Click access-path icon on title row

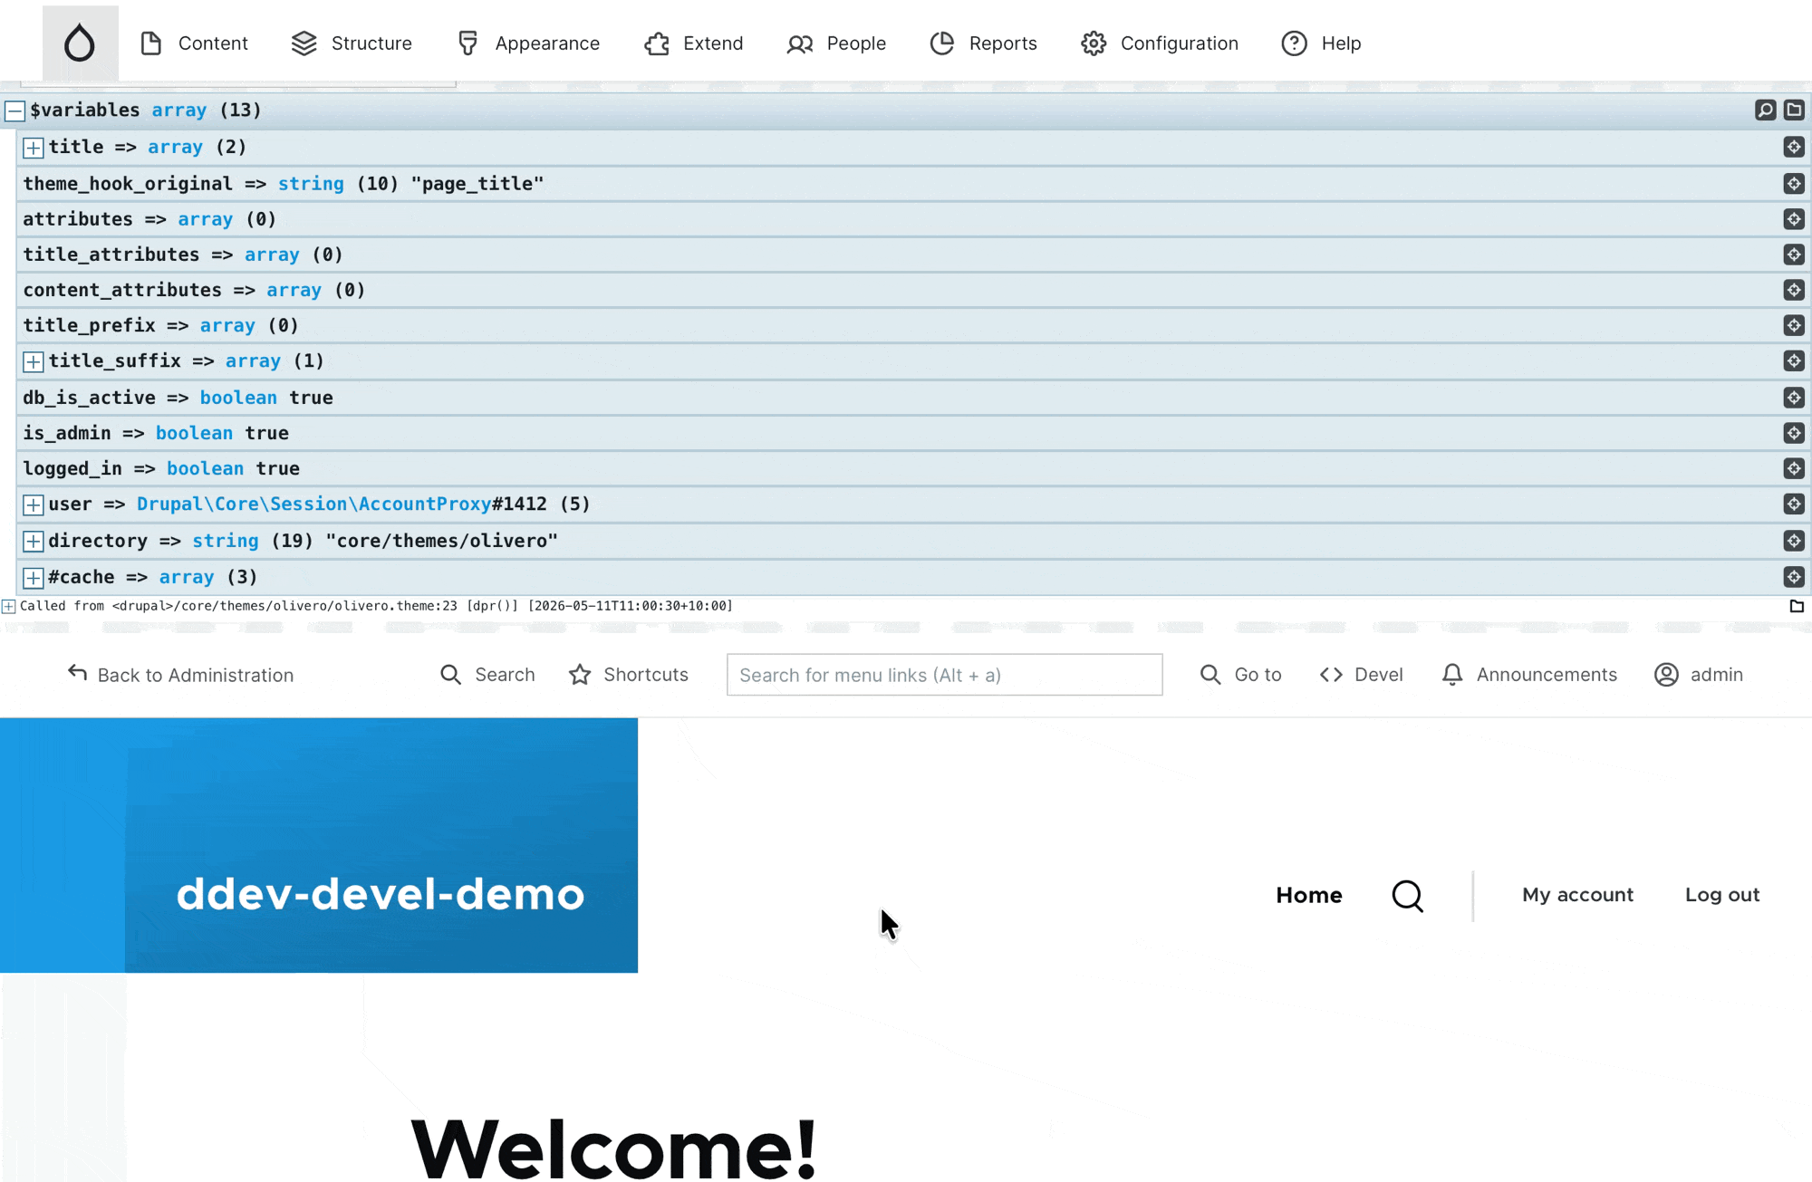[x=1794, y=147]
